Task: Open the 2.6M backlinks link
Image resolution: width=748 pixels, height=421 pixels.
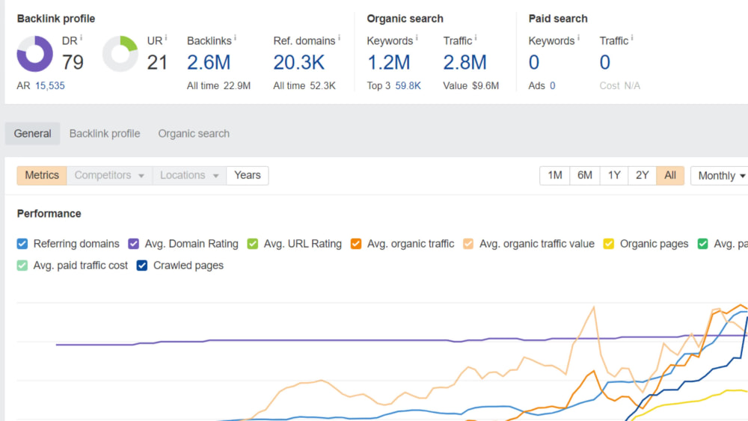Action: tap(209, 63)
